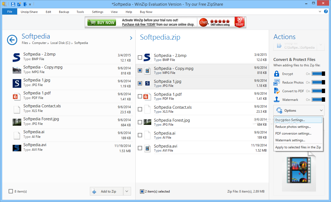Click Softpedia Contact.xls icon in left pane

pos(17,109)
